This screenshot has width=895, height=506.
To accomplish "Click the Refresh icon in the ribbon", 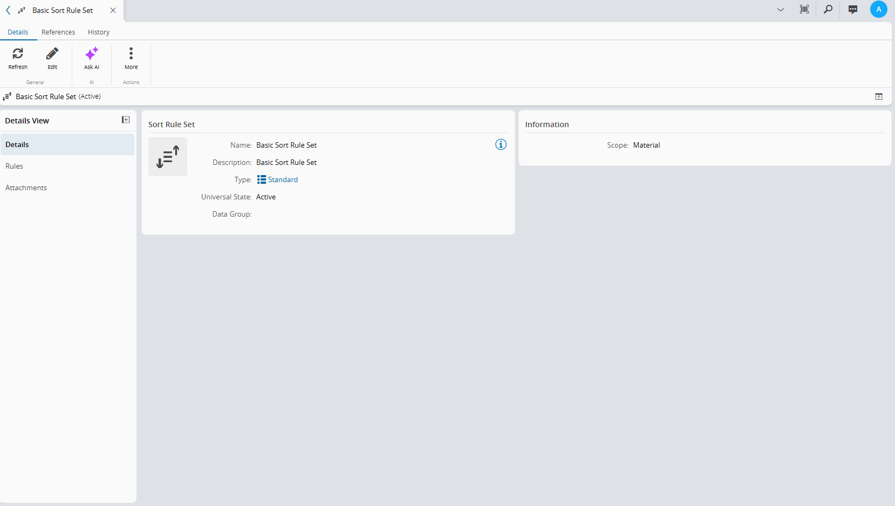I will coord(18,53).
